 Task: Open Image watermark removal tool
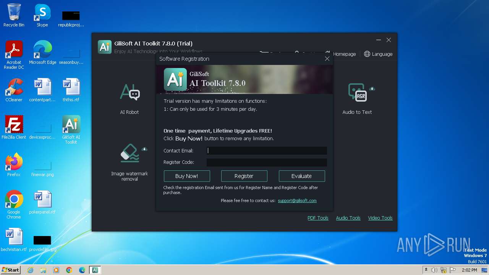tap(130, 162)
